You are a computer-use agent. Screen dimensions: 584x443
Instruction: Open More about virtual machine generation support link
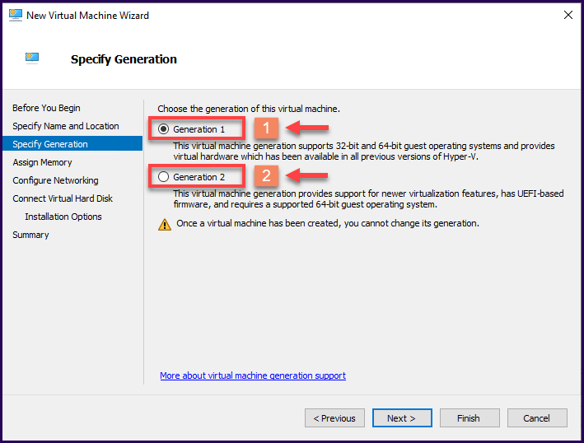[253, 375]
